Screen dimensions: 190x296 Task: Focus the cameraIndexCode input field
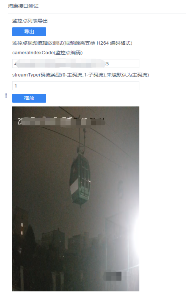tap(76, 64)
